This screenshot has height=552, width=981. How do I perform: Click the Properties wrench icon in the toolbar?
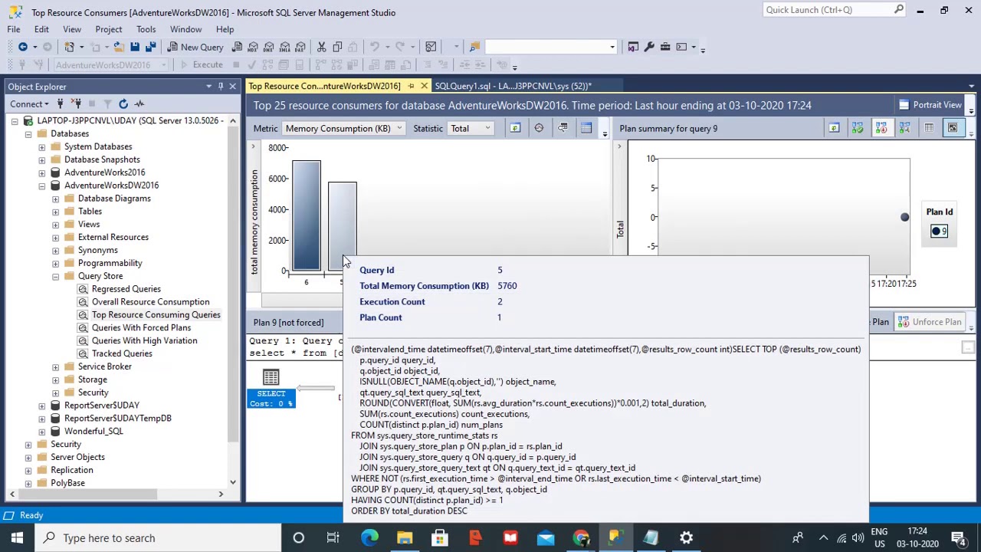649,47
